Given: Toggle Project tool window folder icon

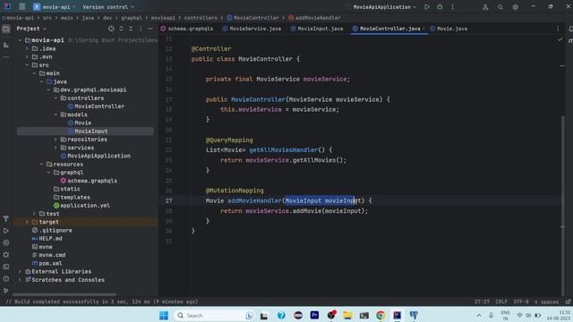Looking at the screenshot, I should (6, 29).
